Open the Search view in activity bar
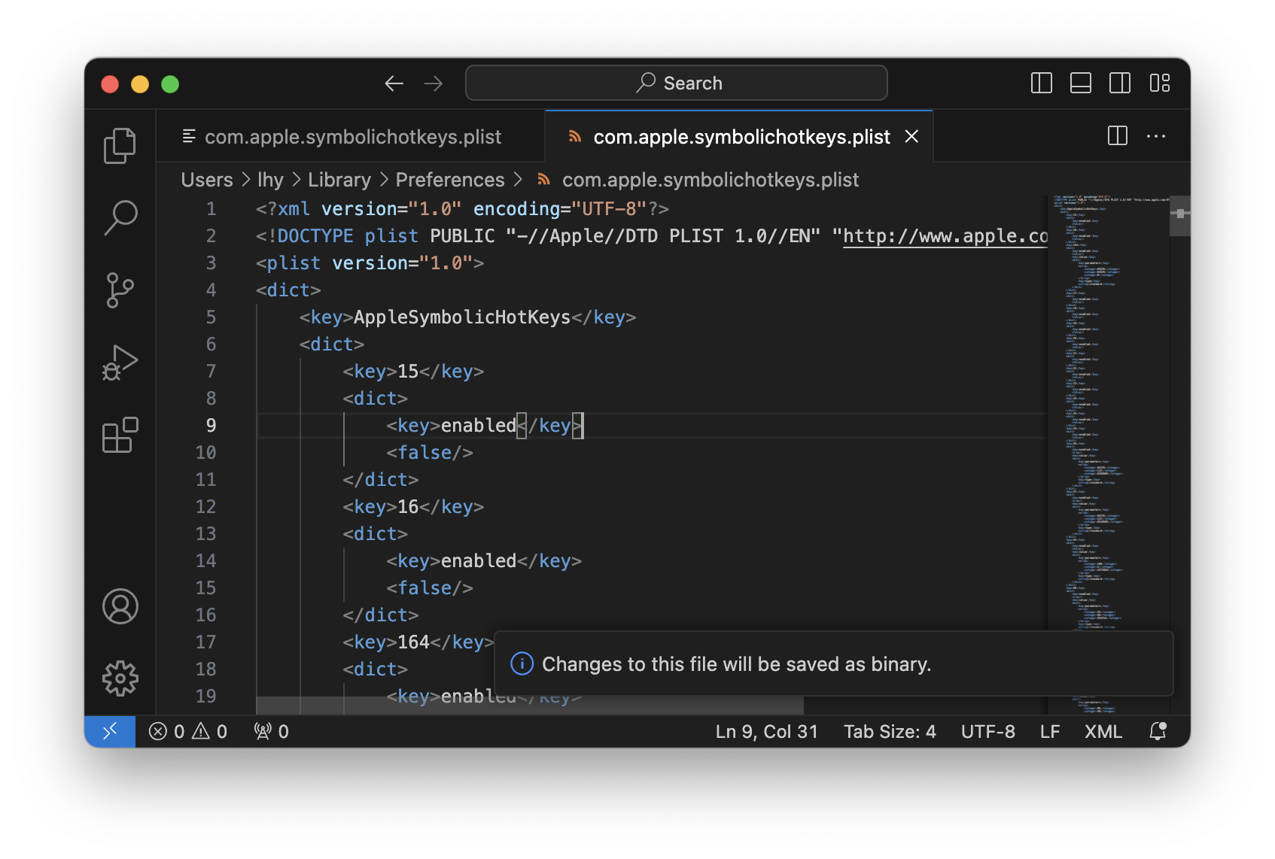This screenshot has height=859, width=1275. pos(120,218)
